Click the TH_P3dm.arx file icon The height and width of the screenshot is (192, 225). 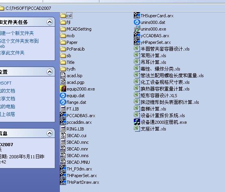(x=63, y=169)
